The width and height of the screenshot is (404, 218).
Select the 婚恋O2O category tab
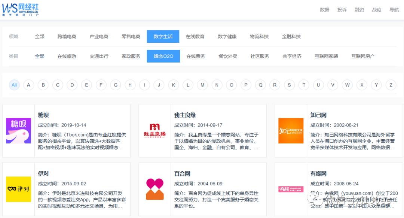[163, 56]
